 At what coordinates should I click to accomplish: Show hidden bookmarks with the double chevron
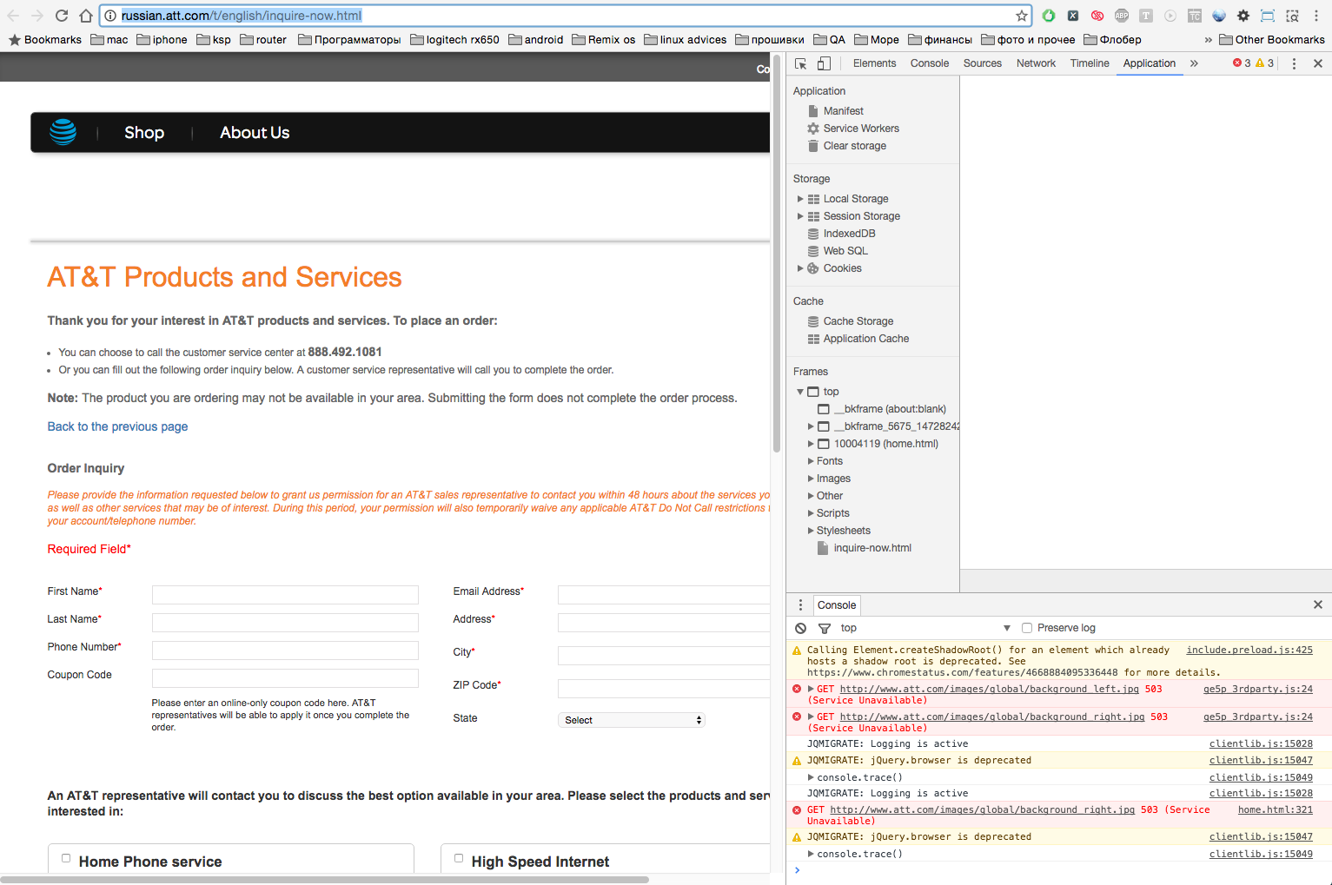(x=1208, y=40)
